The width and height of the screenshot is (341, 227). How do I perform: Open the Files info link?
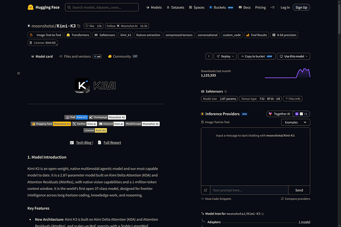point(293,99)
